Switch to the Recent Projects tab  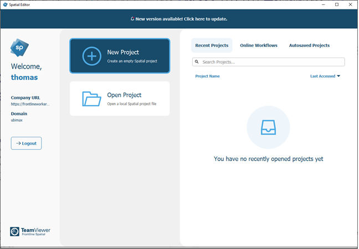[212, 45]
